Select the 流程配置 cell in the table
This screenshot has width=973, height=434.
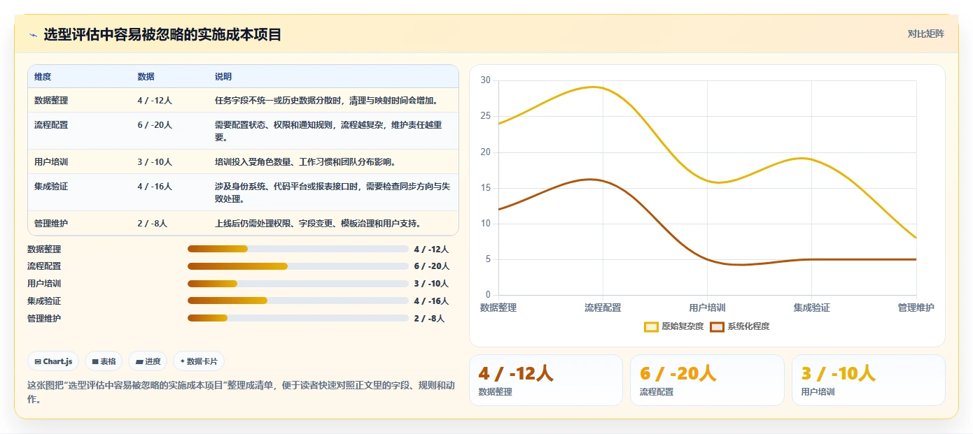pyautogui.click(x=51, y=124)
